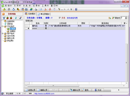Viewport: 130px width, 96px height.
Task: Select 名片示例 in the category tree
Action: pos(11,36)
